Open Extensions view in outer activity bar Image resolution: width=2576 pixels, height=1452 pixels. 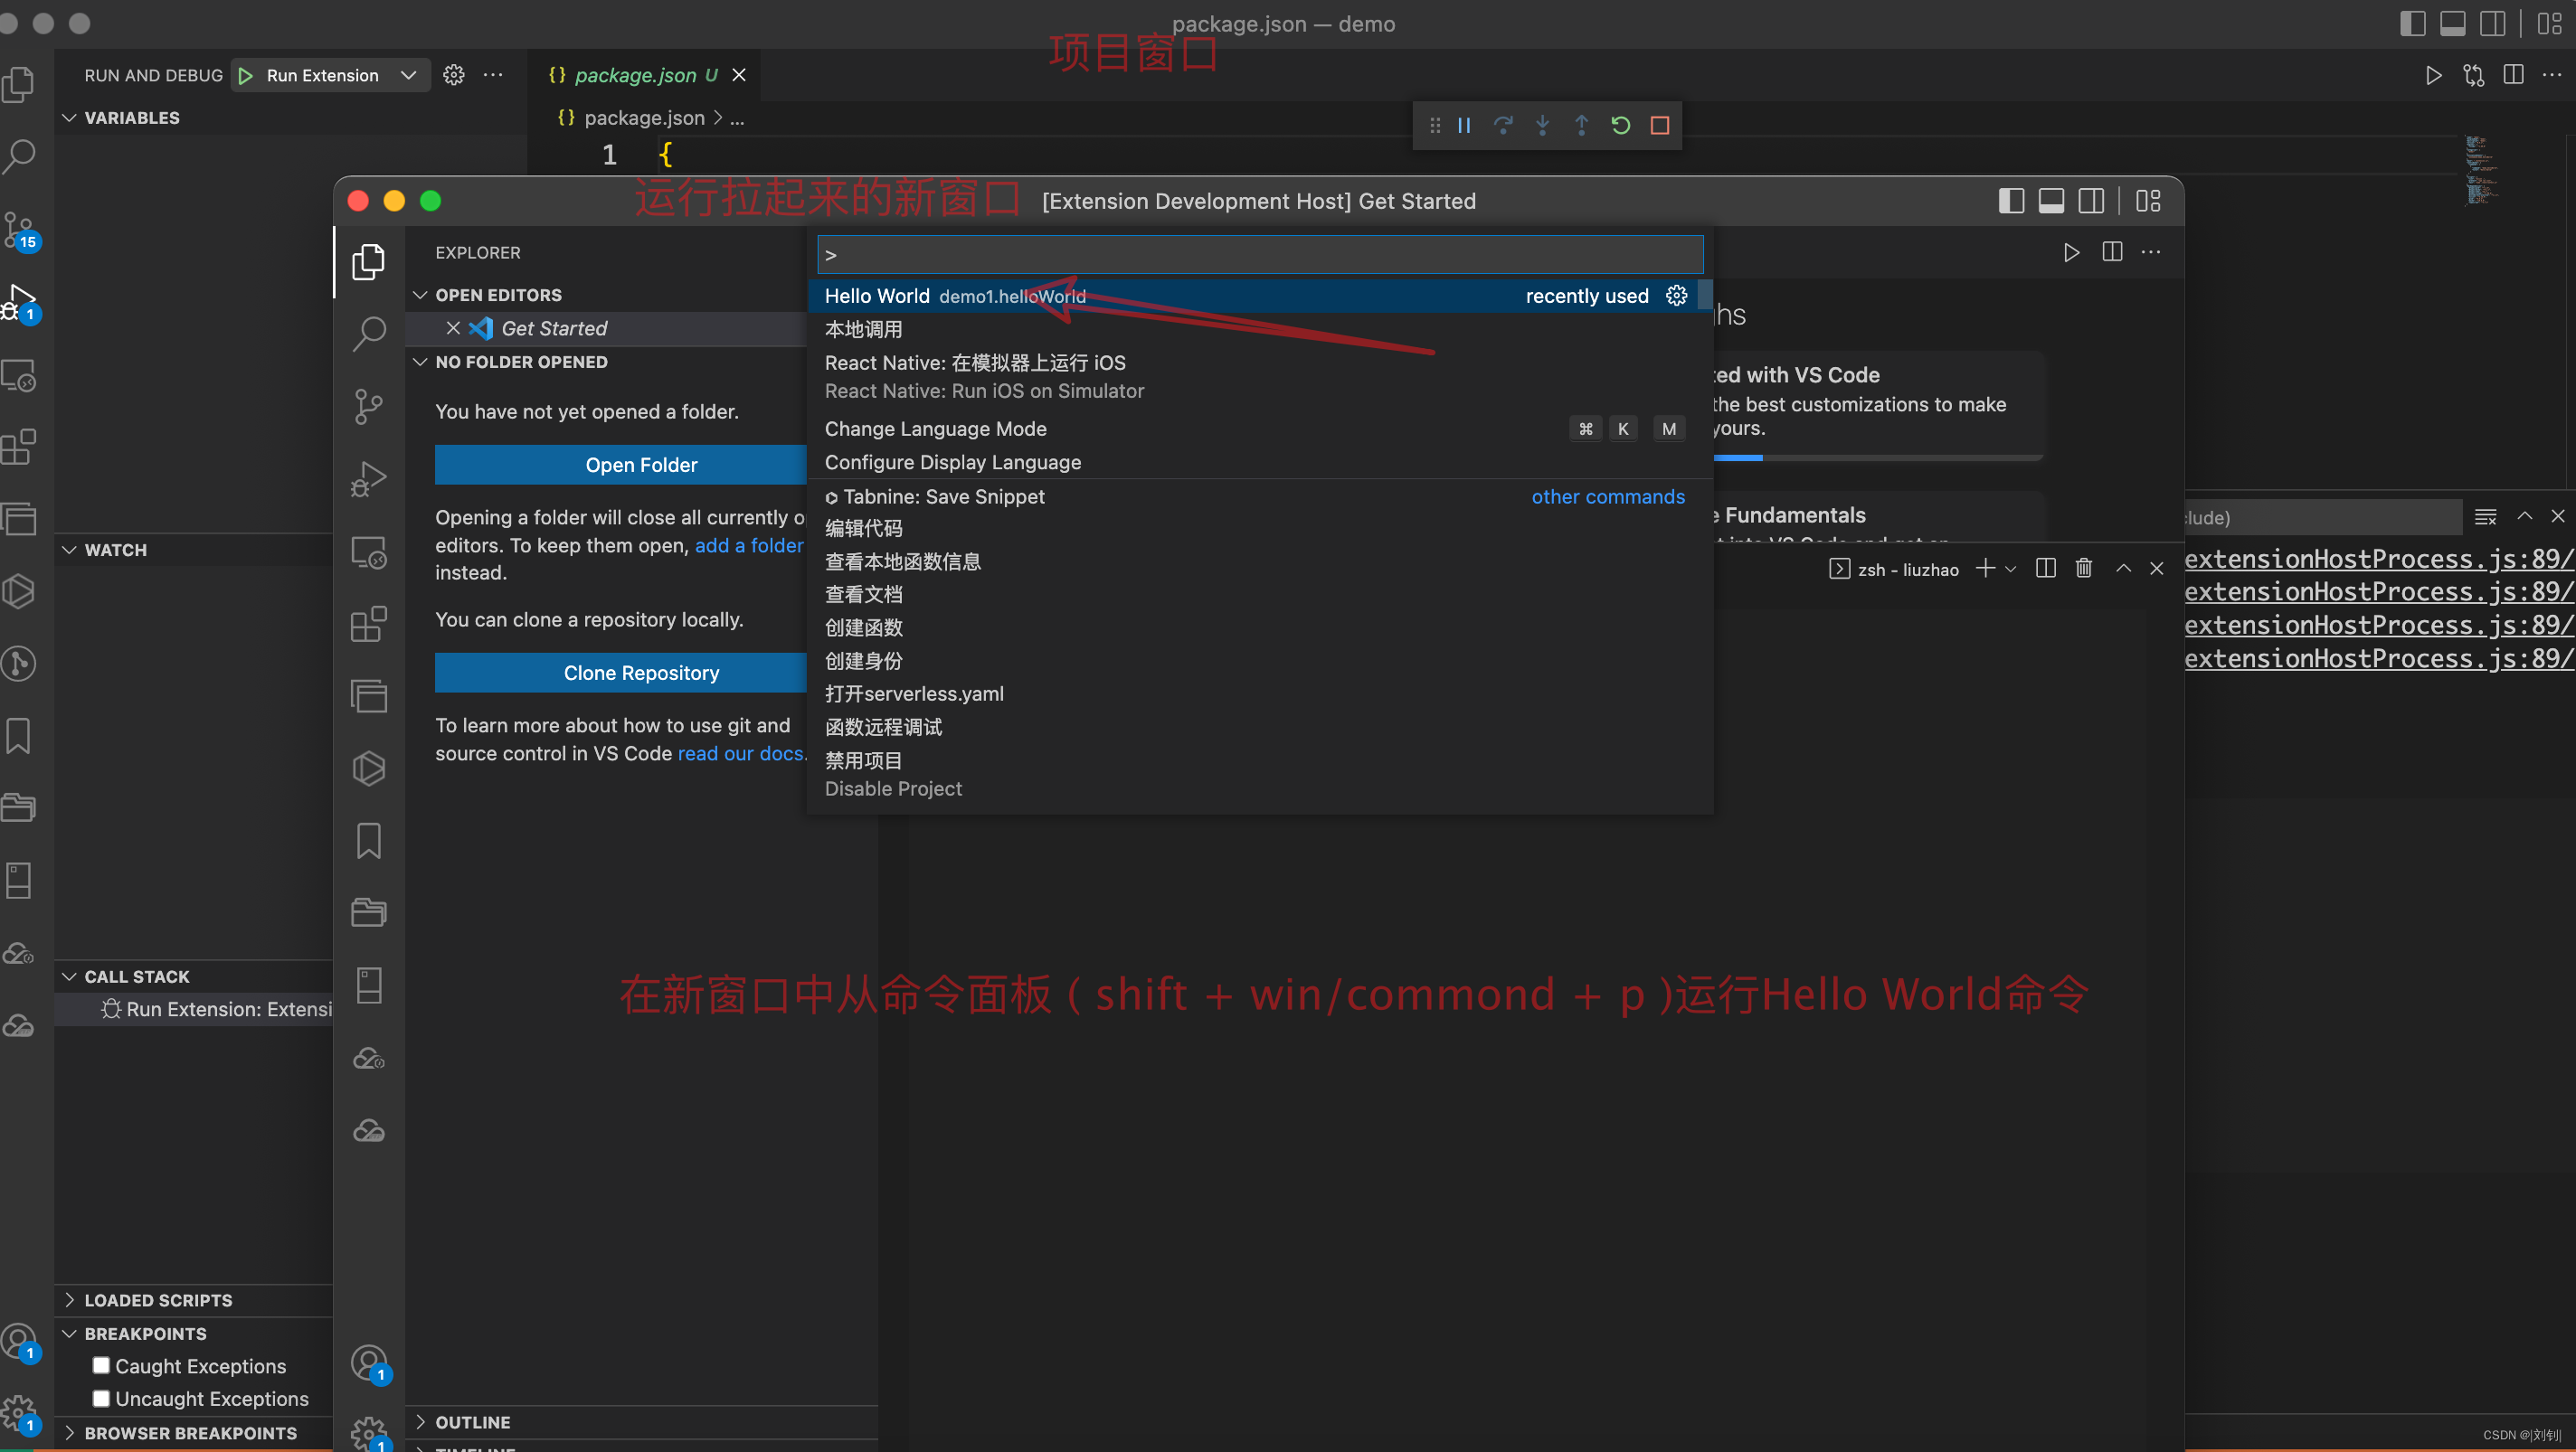tap(19, 447)
